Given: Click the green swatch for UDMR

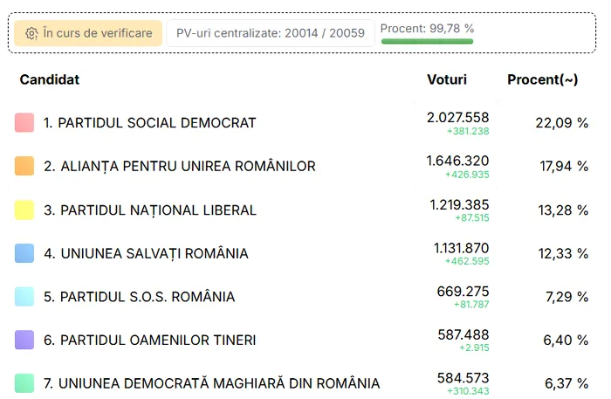Looking at the screenshot, I should click(x=24, y=383).
